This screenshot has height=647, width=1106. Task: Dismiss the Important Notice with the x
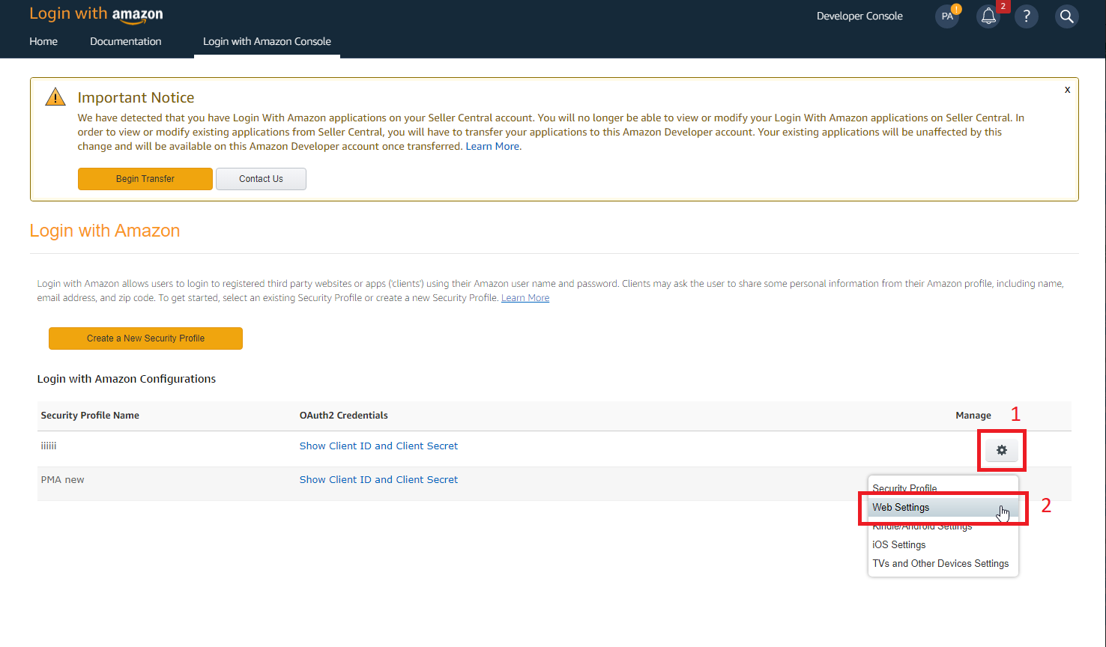point(1067,90)
